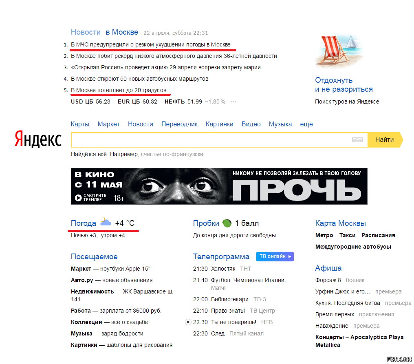This screenshot has height=364, width=414.
Task: Open Коллекции всё о свадьбе link
Action: point(109,322)
